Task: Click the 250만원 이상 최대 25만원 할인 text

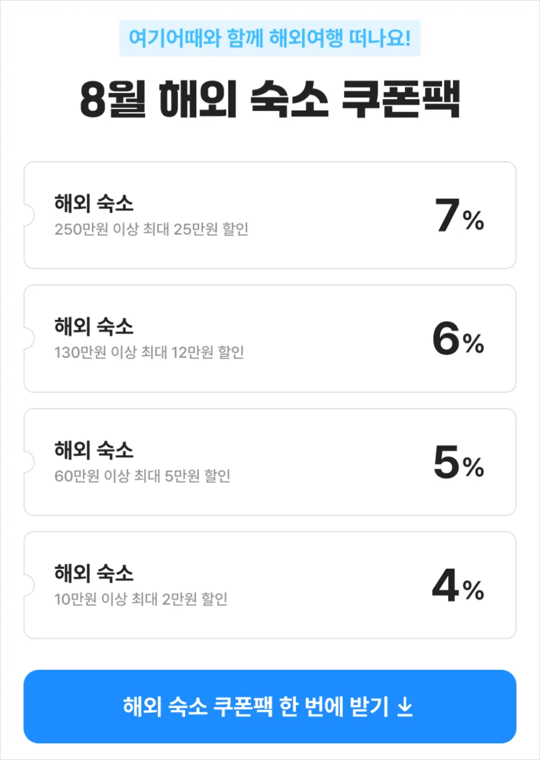Action: [x=151, y=229]
